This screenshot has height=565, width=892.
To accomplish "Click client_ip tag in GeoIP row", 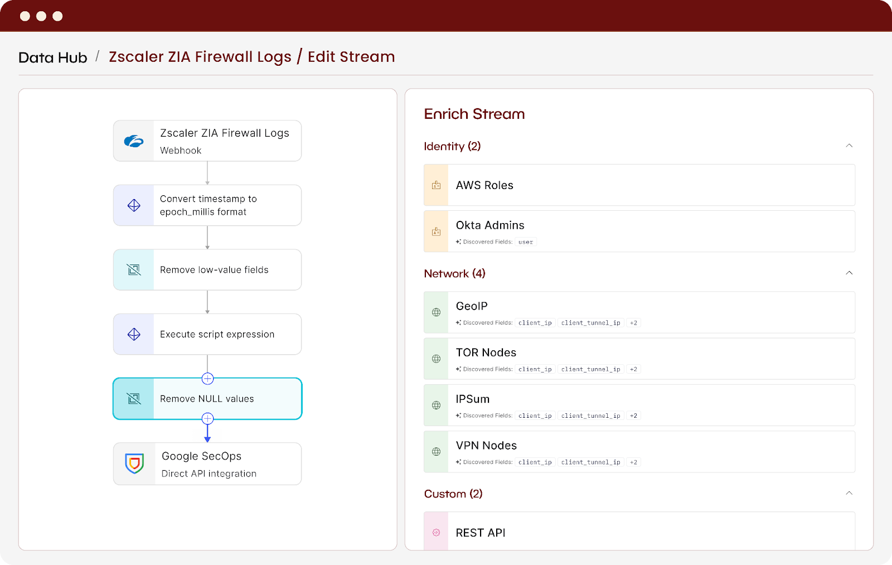I will coord(535,323).
